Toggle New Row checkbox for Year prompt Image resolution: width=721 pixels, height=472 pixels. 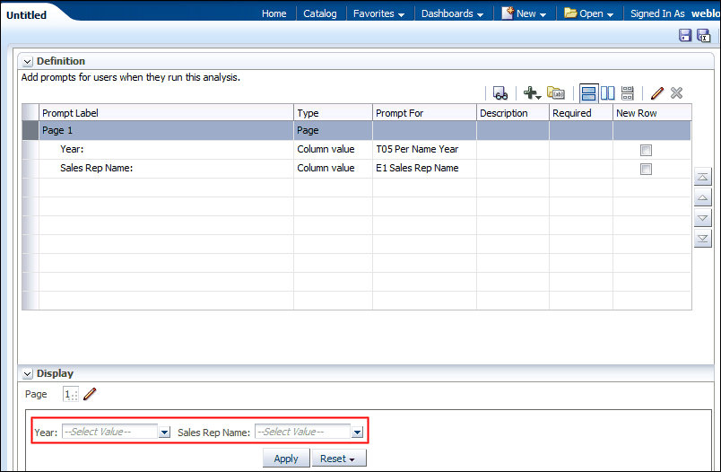click(x=646, y=150)
